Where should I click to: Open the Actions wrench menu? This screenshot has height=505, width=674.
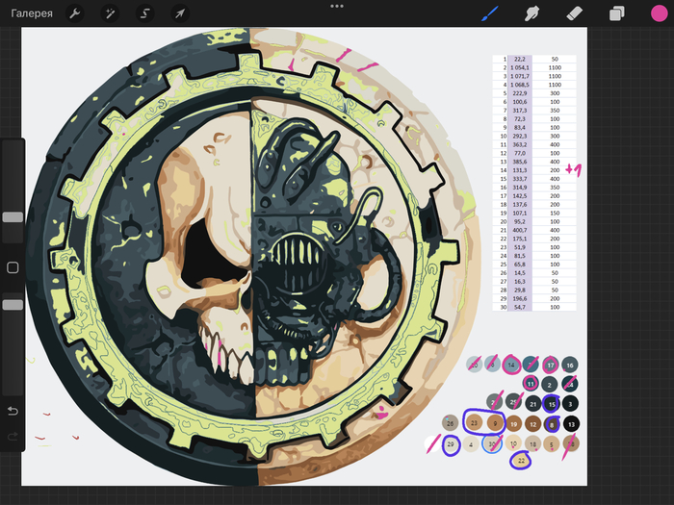[75, 13]
